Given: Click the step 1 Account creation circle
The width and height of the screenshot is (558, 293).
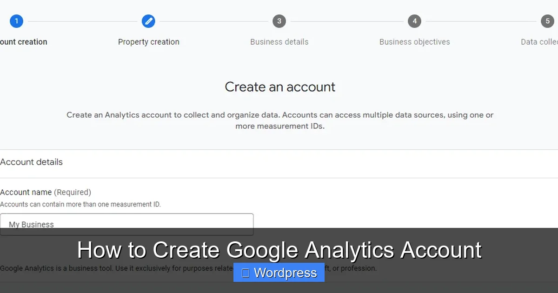Looking at the screenshot, I should coord(17,21).
